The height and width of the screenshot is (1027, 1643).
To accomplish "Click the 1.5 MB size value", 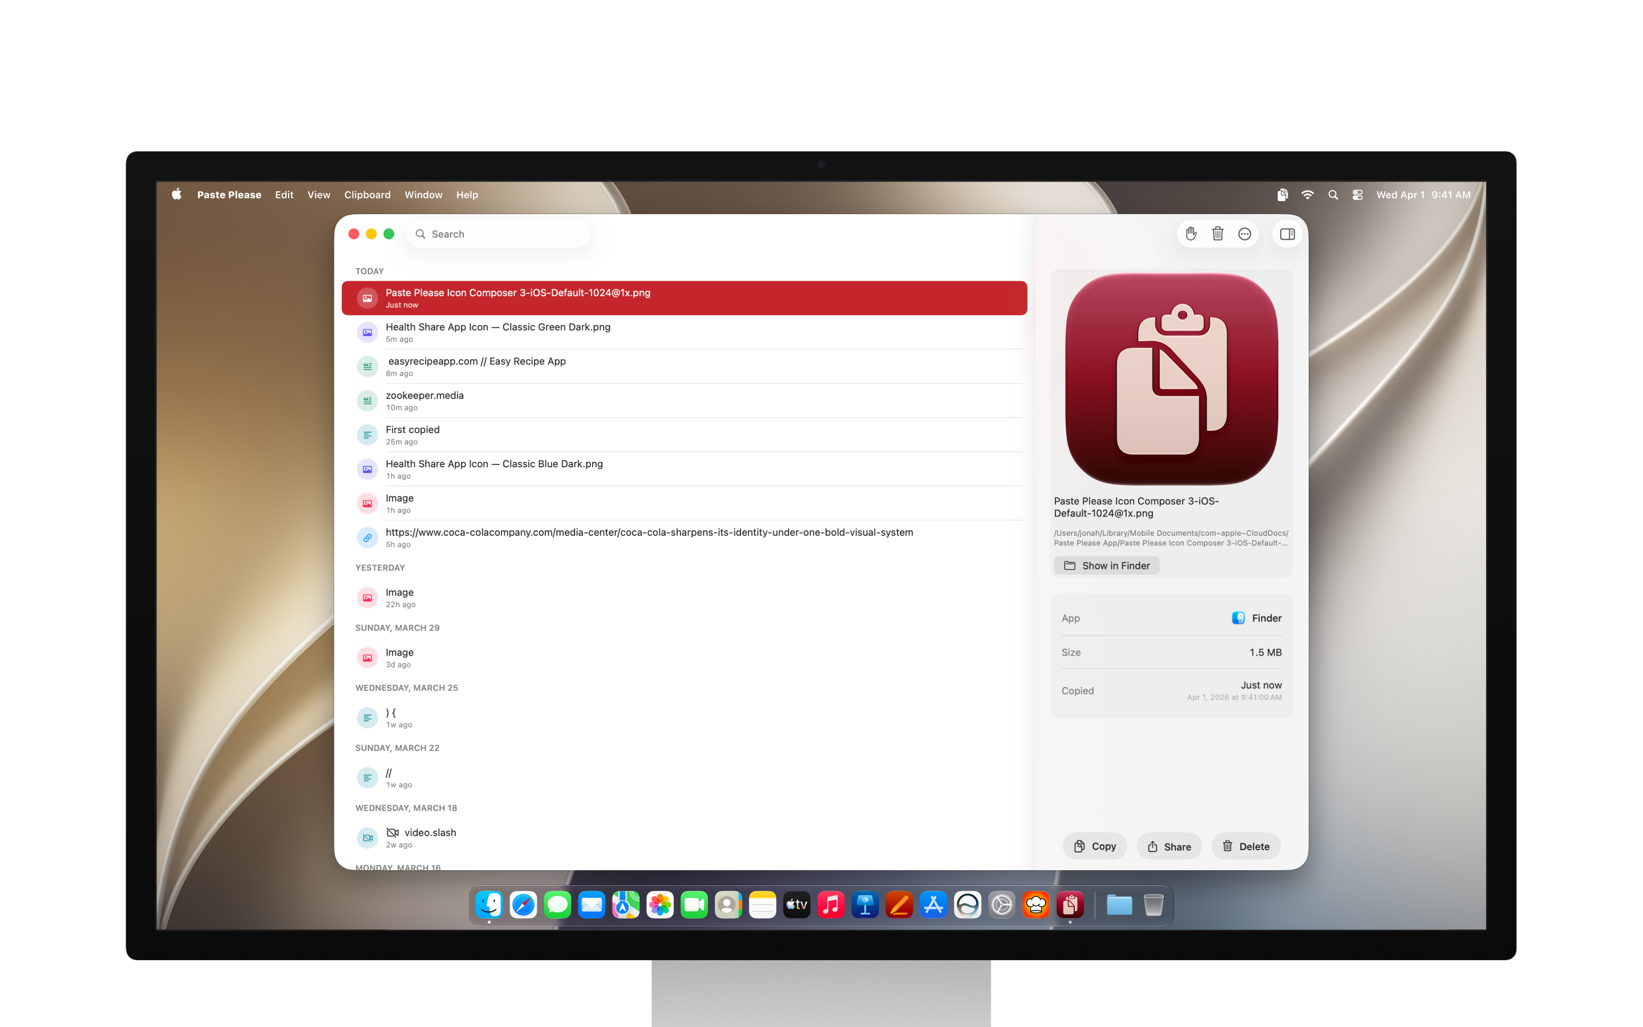I will coord(1265,652).
